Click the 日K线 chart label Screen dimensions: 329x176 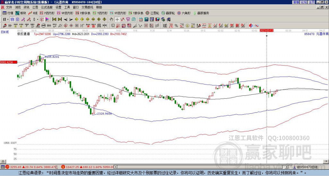tap(5, 32)
